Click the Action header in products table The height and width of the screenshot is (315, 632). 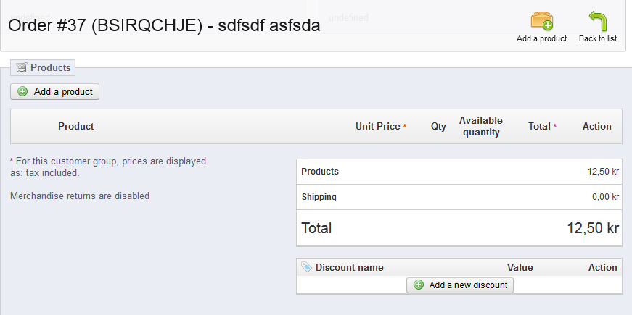(x=596, y=126)
